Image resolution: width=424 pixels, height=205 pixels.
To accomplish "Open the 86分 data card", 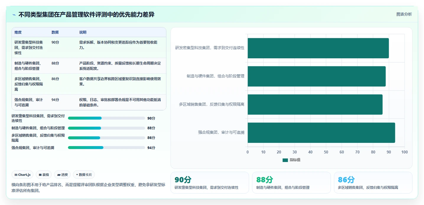I will click(x=373, y=183).
